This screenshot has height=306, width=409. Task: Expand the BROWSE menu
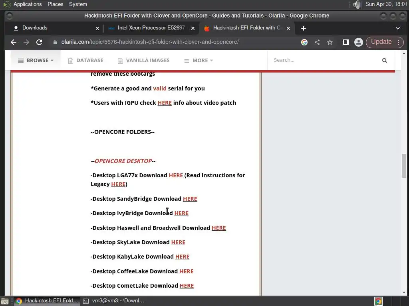(x=36, y=61)
